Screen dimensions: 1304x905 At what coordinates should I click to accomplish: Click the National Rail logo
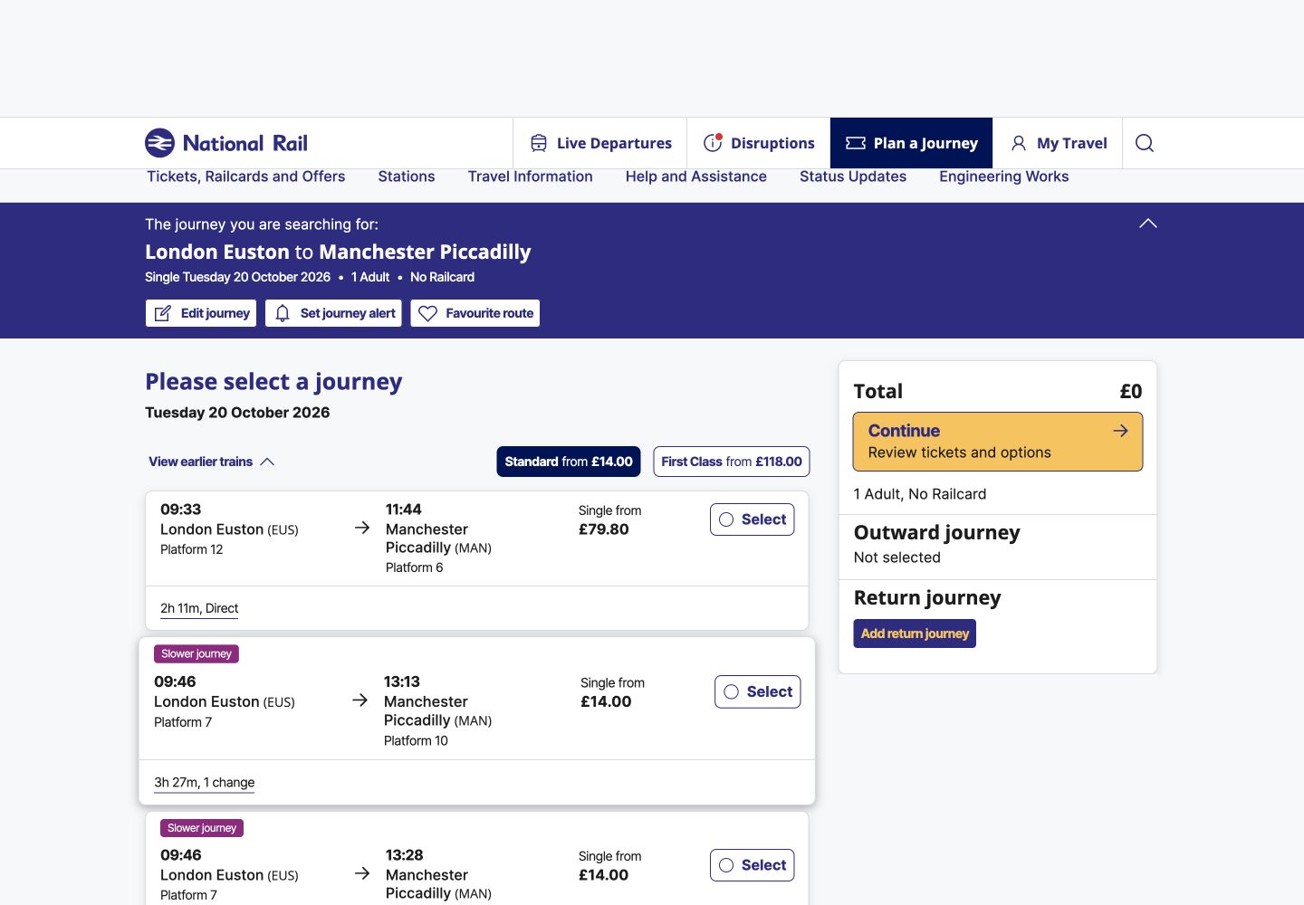click(226, 143)
